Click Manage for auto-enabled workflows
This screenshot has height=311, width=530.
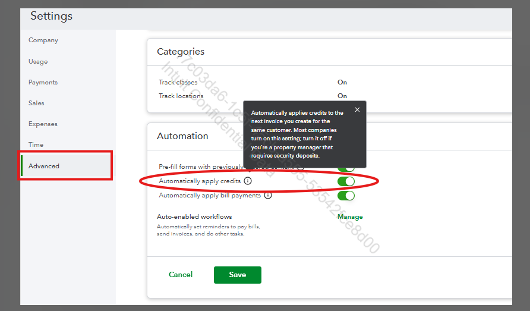(350, 217)
